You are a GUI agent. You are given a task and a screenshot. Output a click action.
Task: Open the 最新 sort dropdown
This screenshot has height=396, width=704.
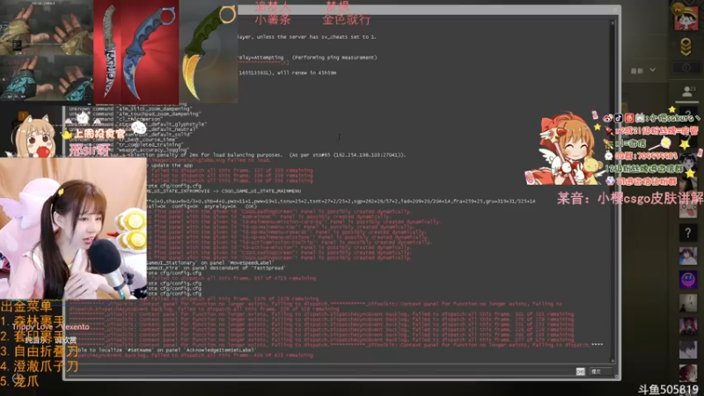click(643, 70)
